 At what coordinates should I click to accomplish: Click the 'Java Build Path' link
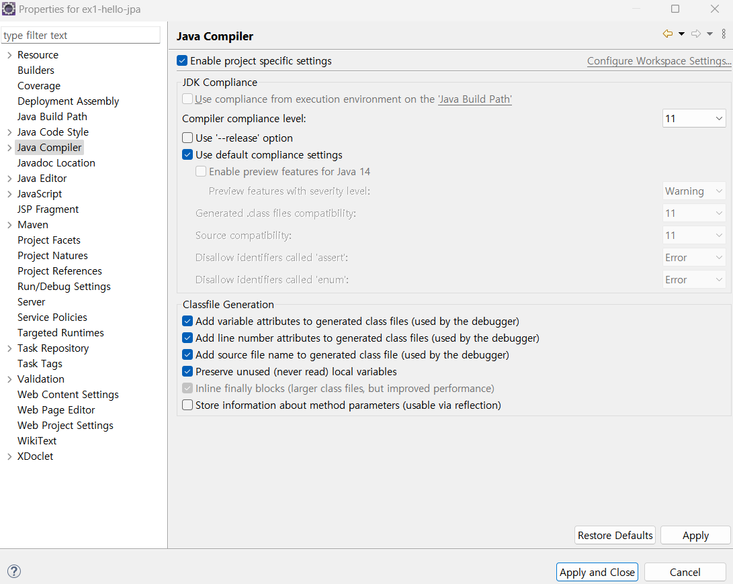pyautogui.click(x=475, y=99)
